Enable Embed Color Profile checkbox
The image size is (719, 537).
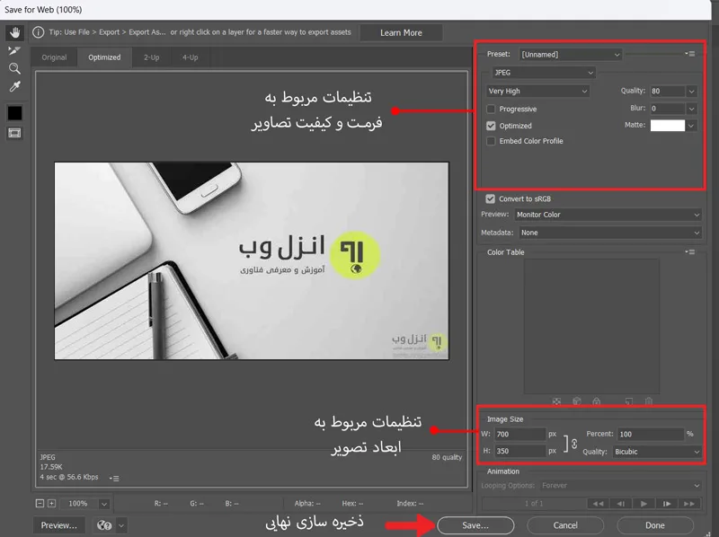pyautogui.click(x=491, y=141)
